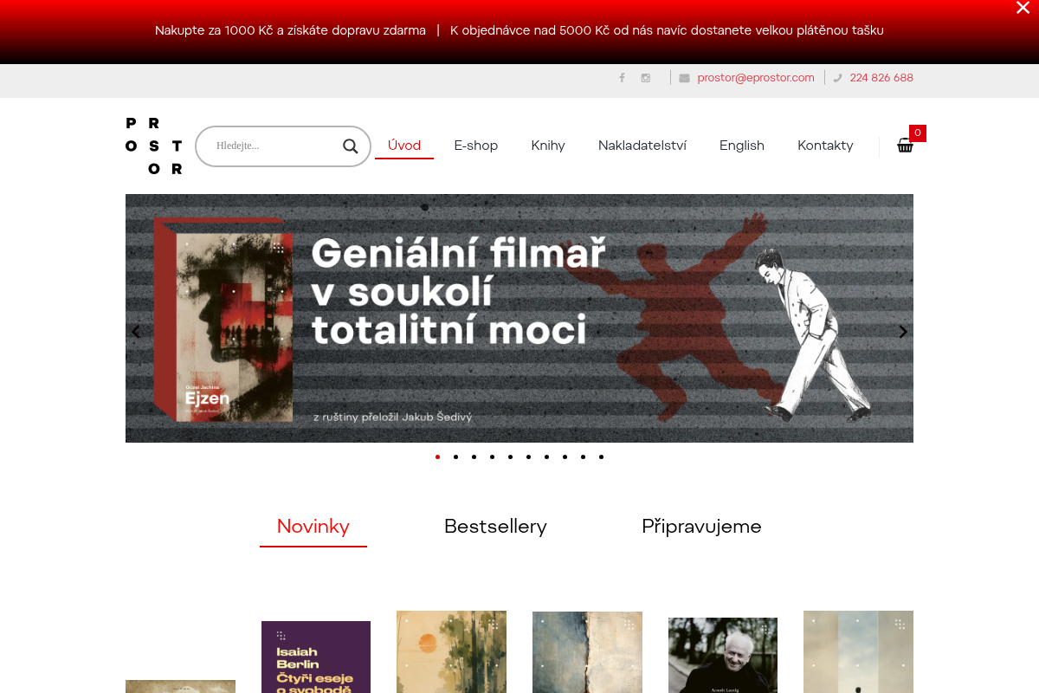Viewport: 1039px width, 693px height.
Task: Open the Ejzen book banner
Action: (519, 318)
